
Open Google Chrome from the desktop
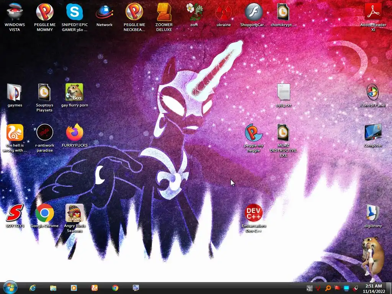click(x=45, y=213)
